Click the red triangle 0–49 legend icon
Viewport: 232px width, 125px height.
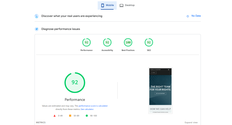[x=55, y=116]
